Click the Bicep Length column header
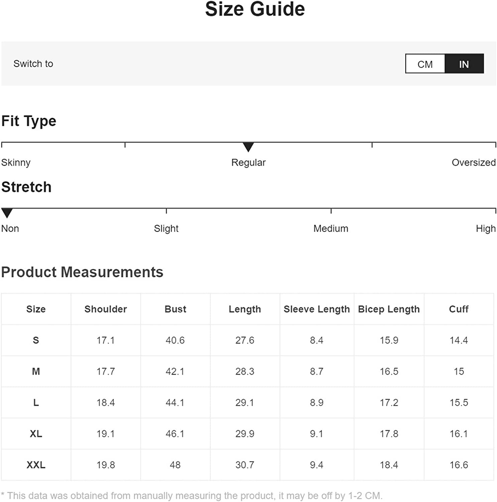Screen dimensions: 497x502 [389, 309]
